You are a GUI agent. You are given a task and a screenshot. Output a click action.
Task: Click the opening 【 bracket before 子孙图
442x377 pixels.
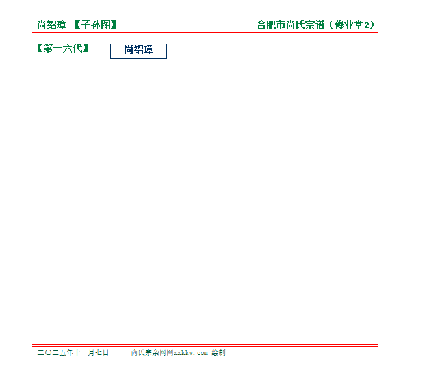(76, 25)
